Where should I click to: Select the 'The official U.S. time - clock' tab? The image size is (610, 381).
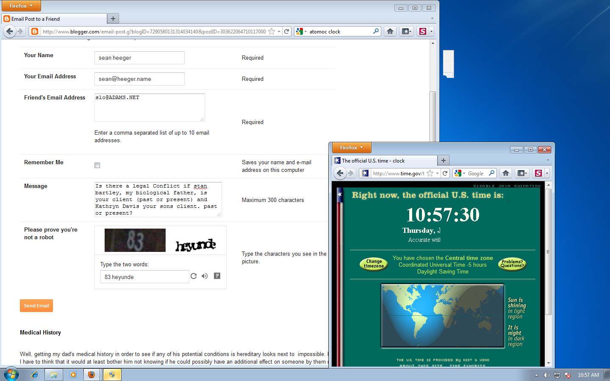coord(385,160)
